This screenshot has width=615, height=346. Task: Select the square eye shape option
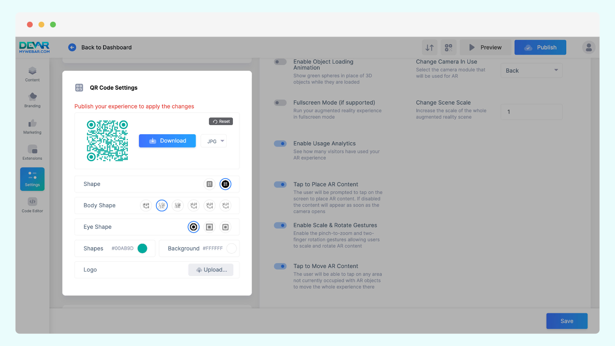click(209, 227)
